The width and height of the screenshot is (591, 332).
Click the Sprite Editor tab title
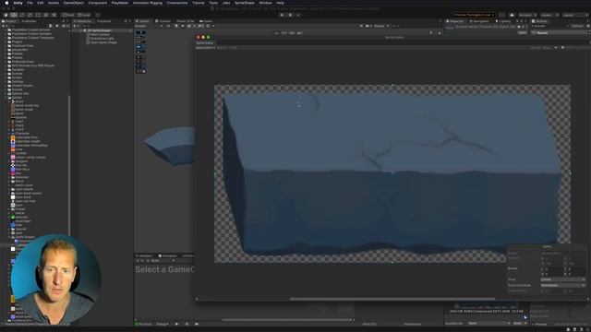coord(205,43)
